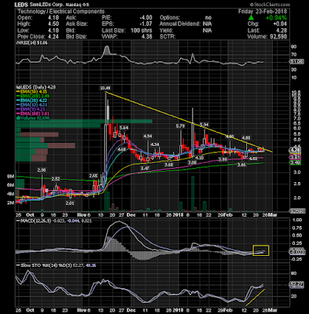
Task: Click the 5.64 price peak label
Action: [123, 128]
